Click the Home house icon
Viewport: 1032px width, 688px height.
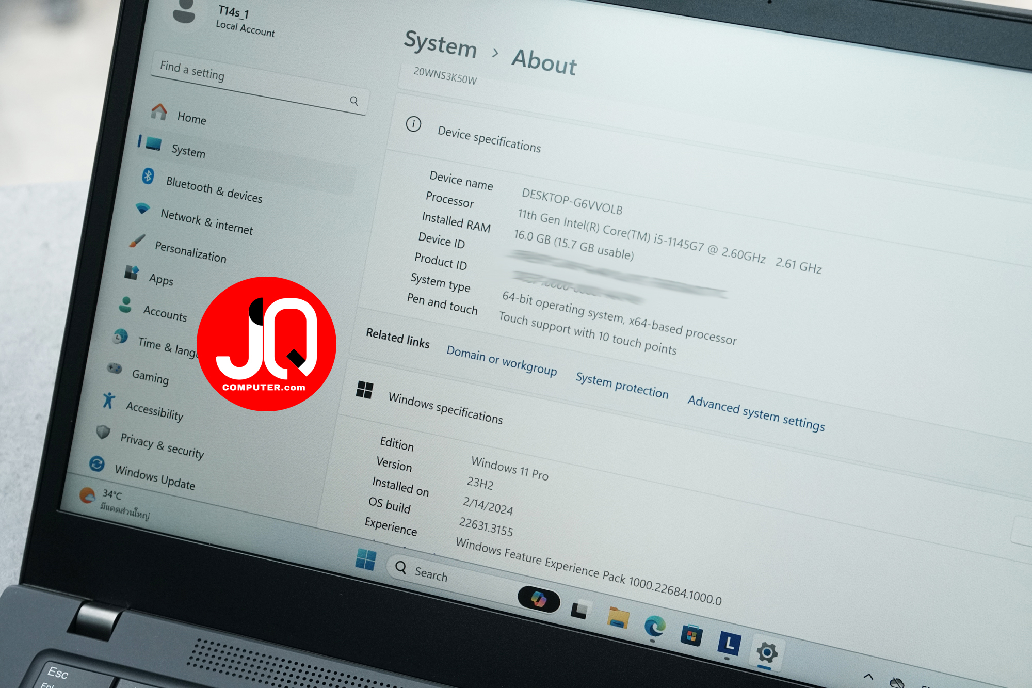click(159, 111)
